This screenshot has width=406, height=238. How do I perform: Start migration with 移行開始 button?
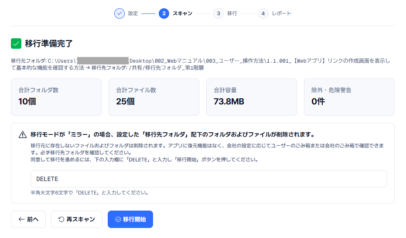pos(130,219)
